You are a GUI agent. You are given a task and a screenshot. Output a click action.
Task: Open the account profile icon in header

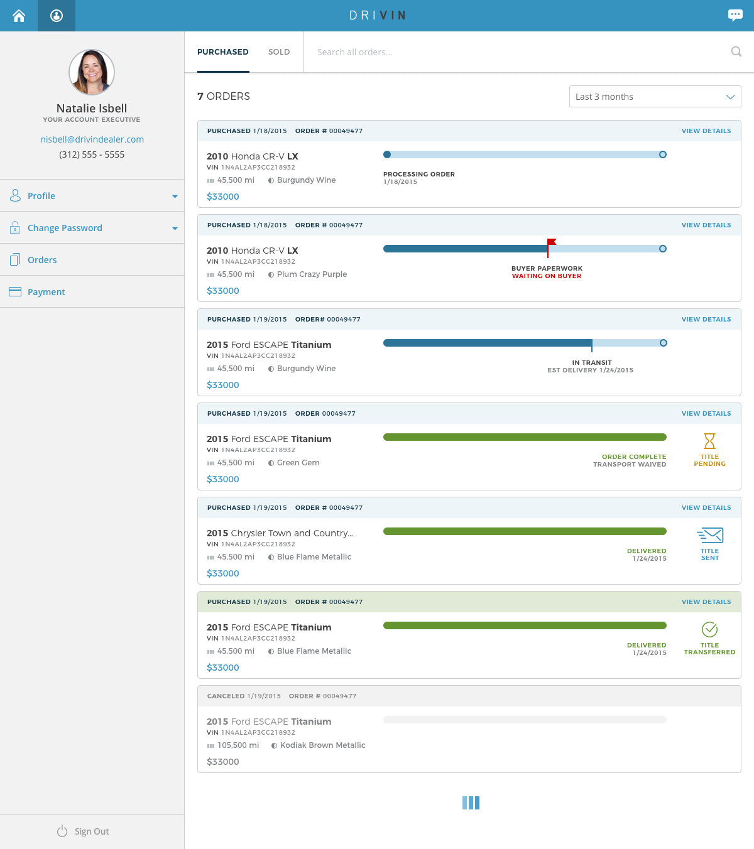coord(57,16)
